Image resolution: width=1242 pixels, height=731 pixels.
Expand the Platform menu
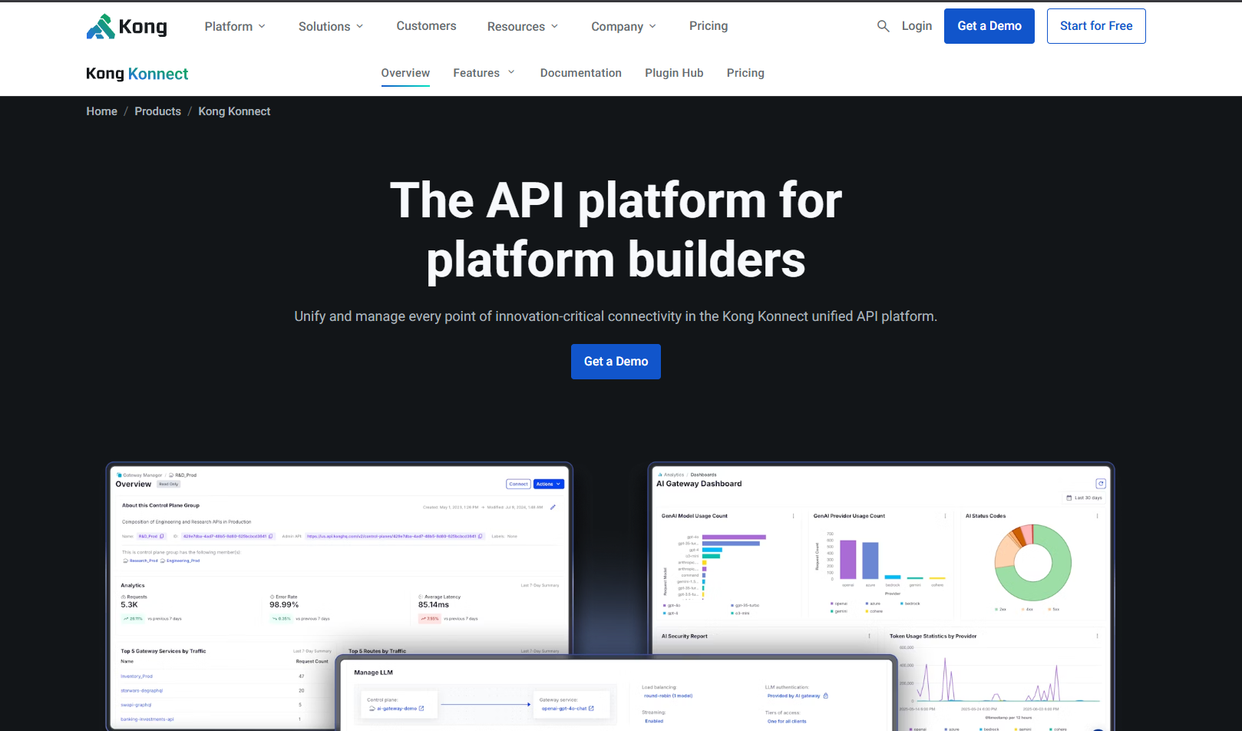[x=235, y=26]
